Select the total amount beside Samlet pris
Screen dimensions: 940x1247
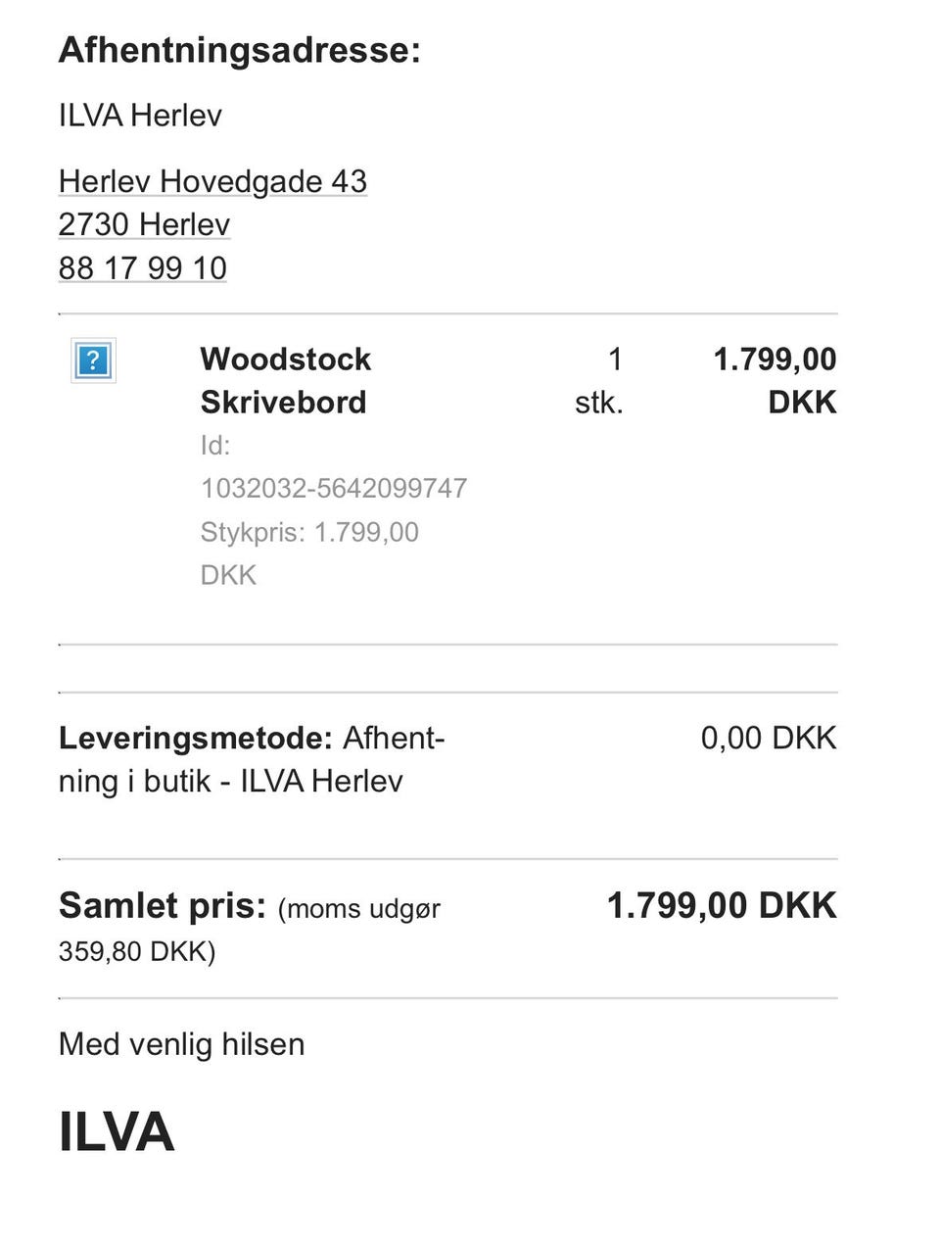722,906
